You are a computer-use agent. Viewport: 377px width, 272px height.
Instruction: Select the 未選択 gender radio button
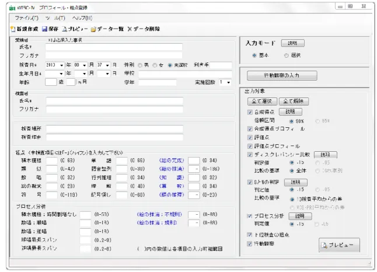170,65
